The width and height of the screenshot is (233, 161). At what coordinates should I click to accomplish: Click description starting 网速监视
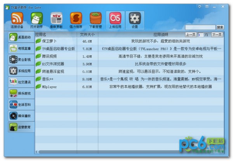(x=160, y=72)
